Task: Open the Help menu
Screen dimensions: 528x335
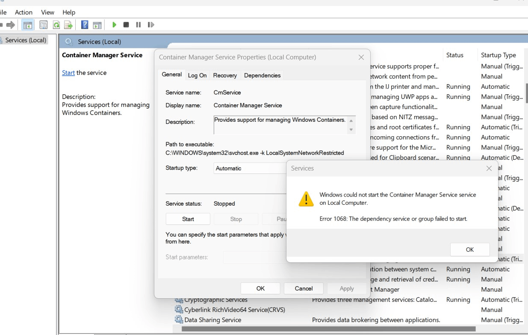Action: pos(69,12)
